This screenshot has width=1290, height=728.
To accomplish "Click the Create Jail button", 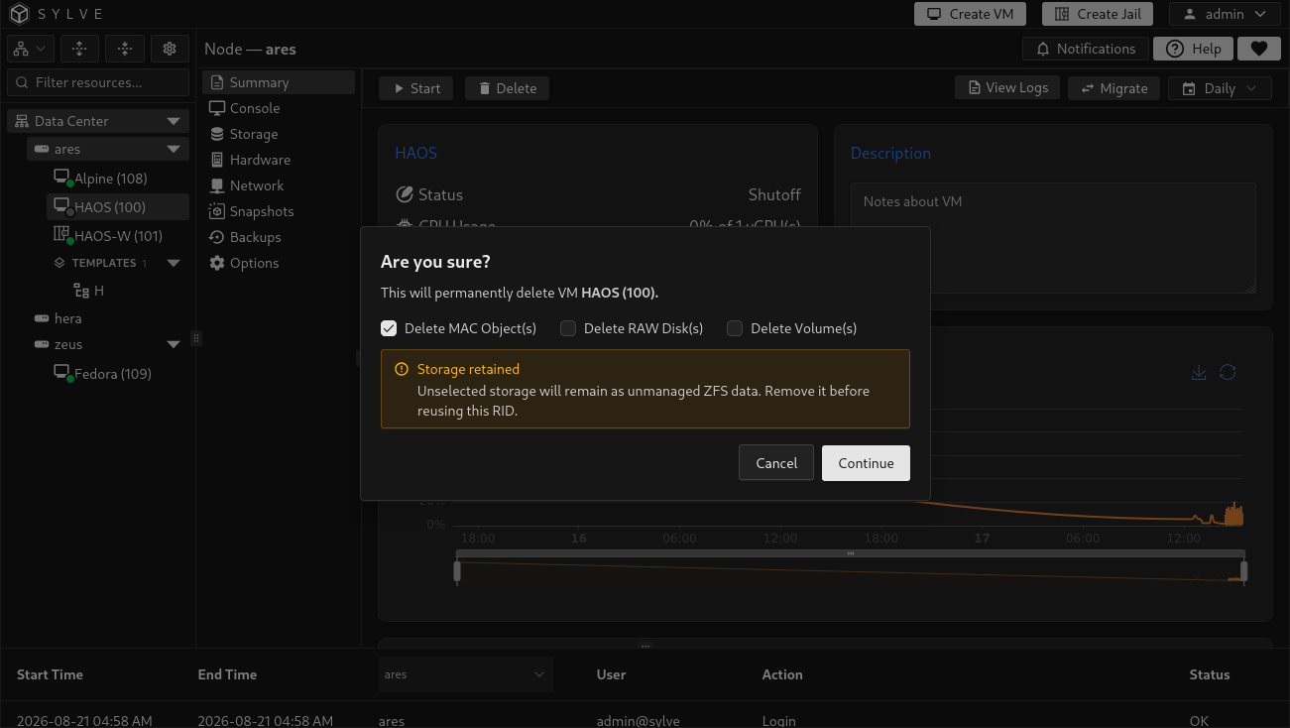I will pyautogui.click(x=1098, y=14).
